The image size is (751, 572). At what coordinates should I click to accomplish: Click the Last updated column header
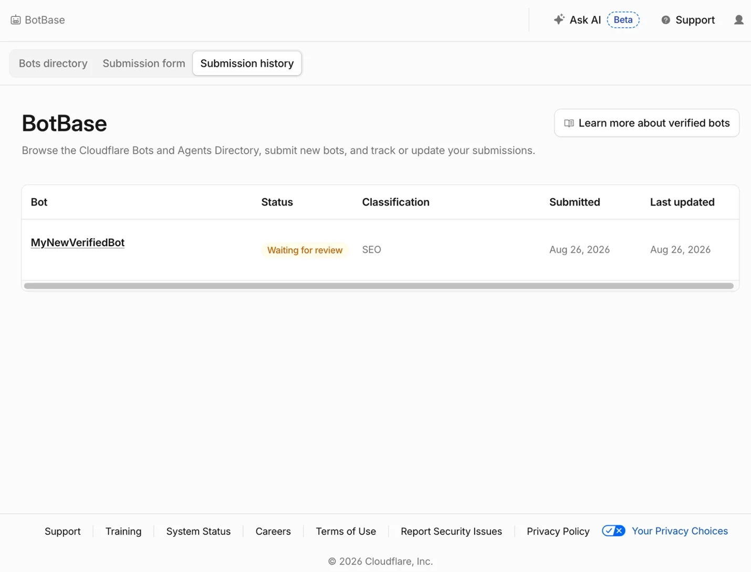point(682,202)
